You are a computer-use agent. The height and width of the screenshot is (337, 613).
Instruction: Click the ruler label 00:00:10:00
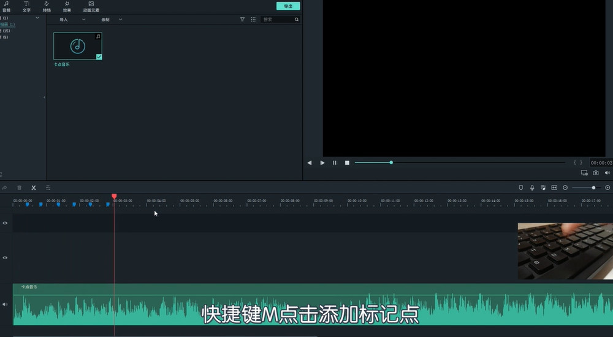coord(357,200)
